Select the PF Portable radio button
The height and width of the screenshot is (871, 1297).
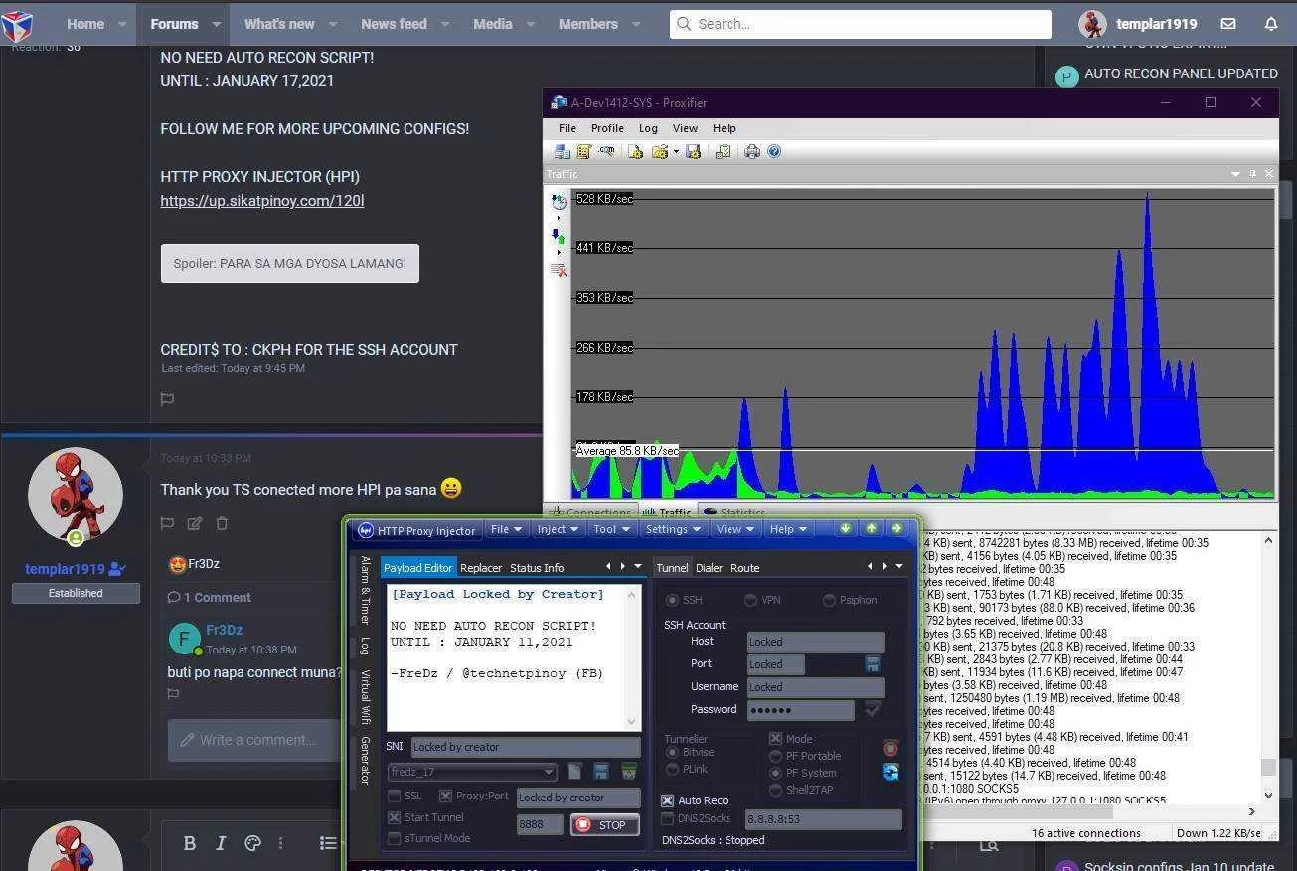point(775,756)
